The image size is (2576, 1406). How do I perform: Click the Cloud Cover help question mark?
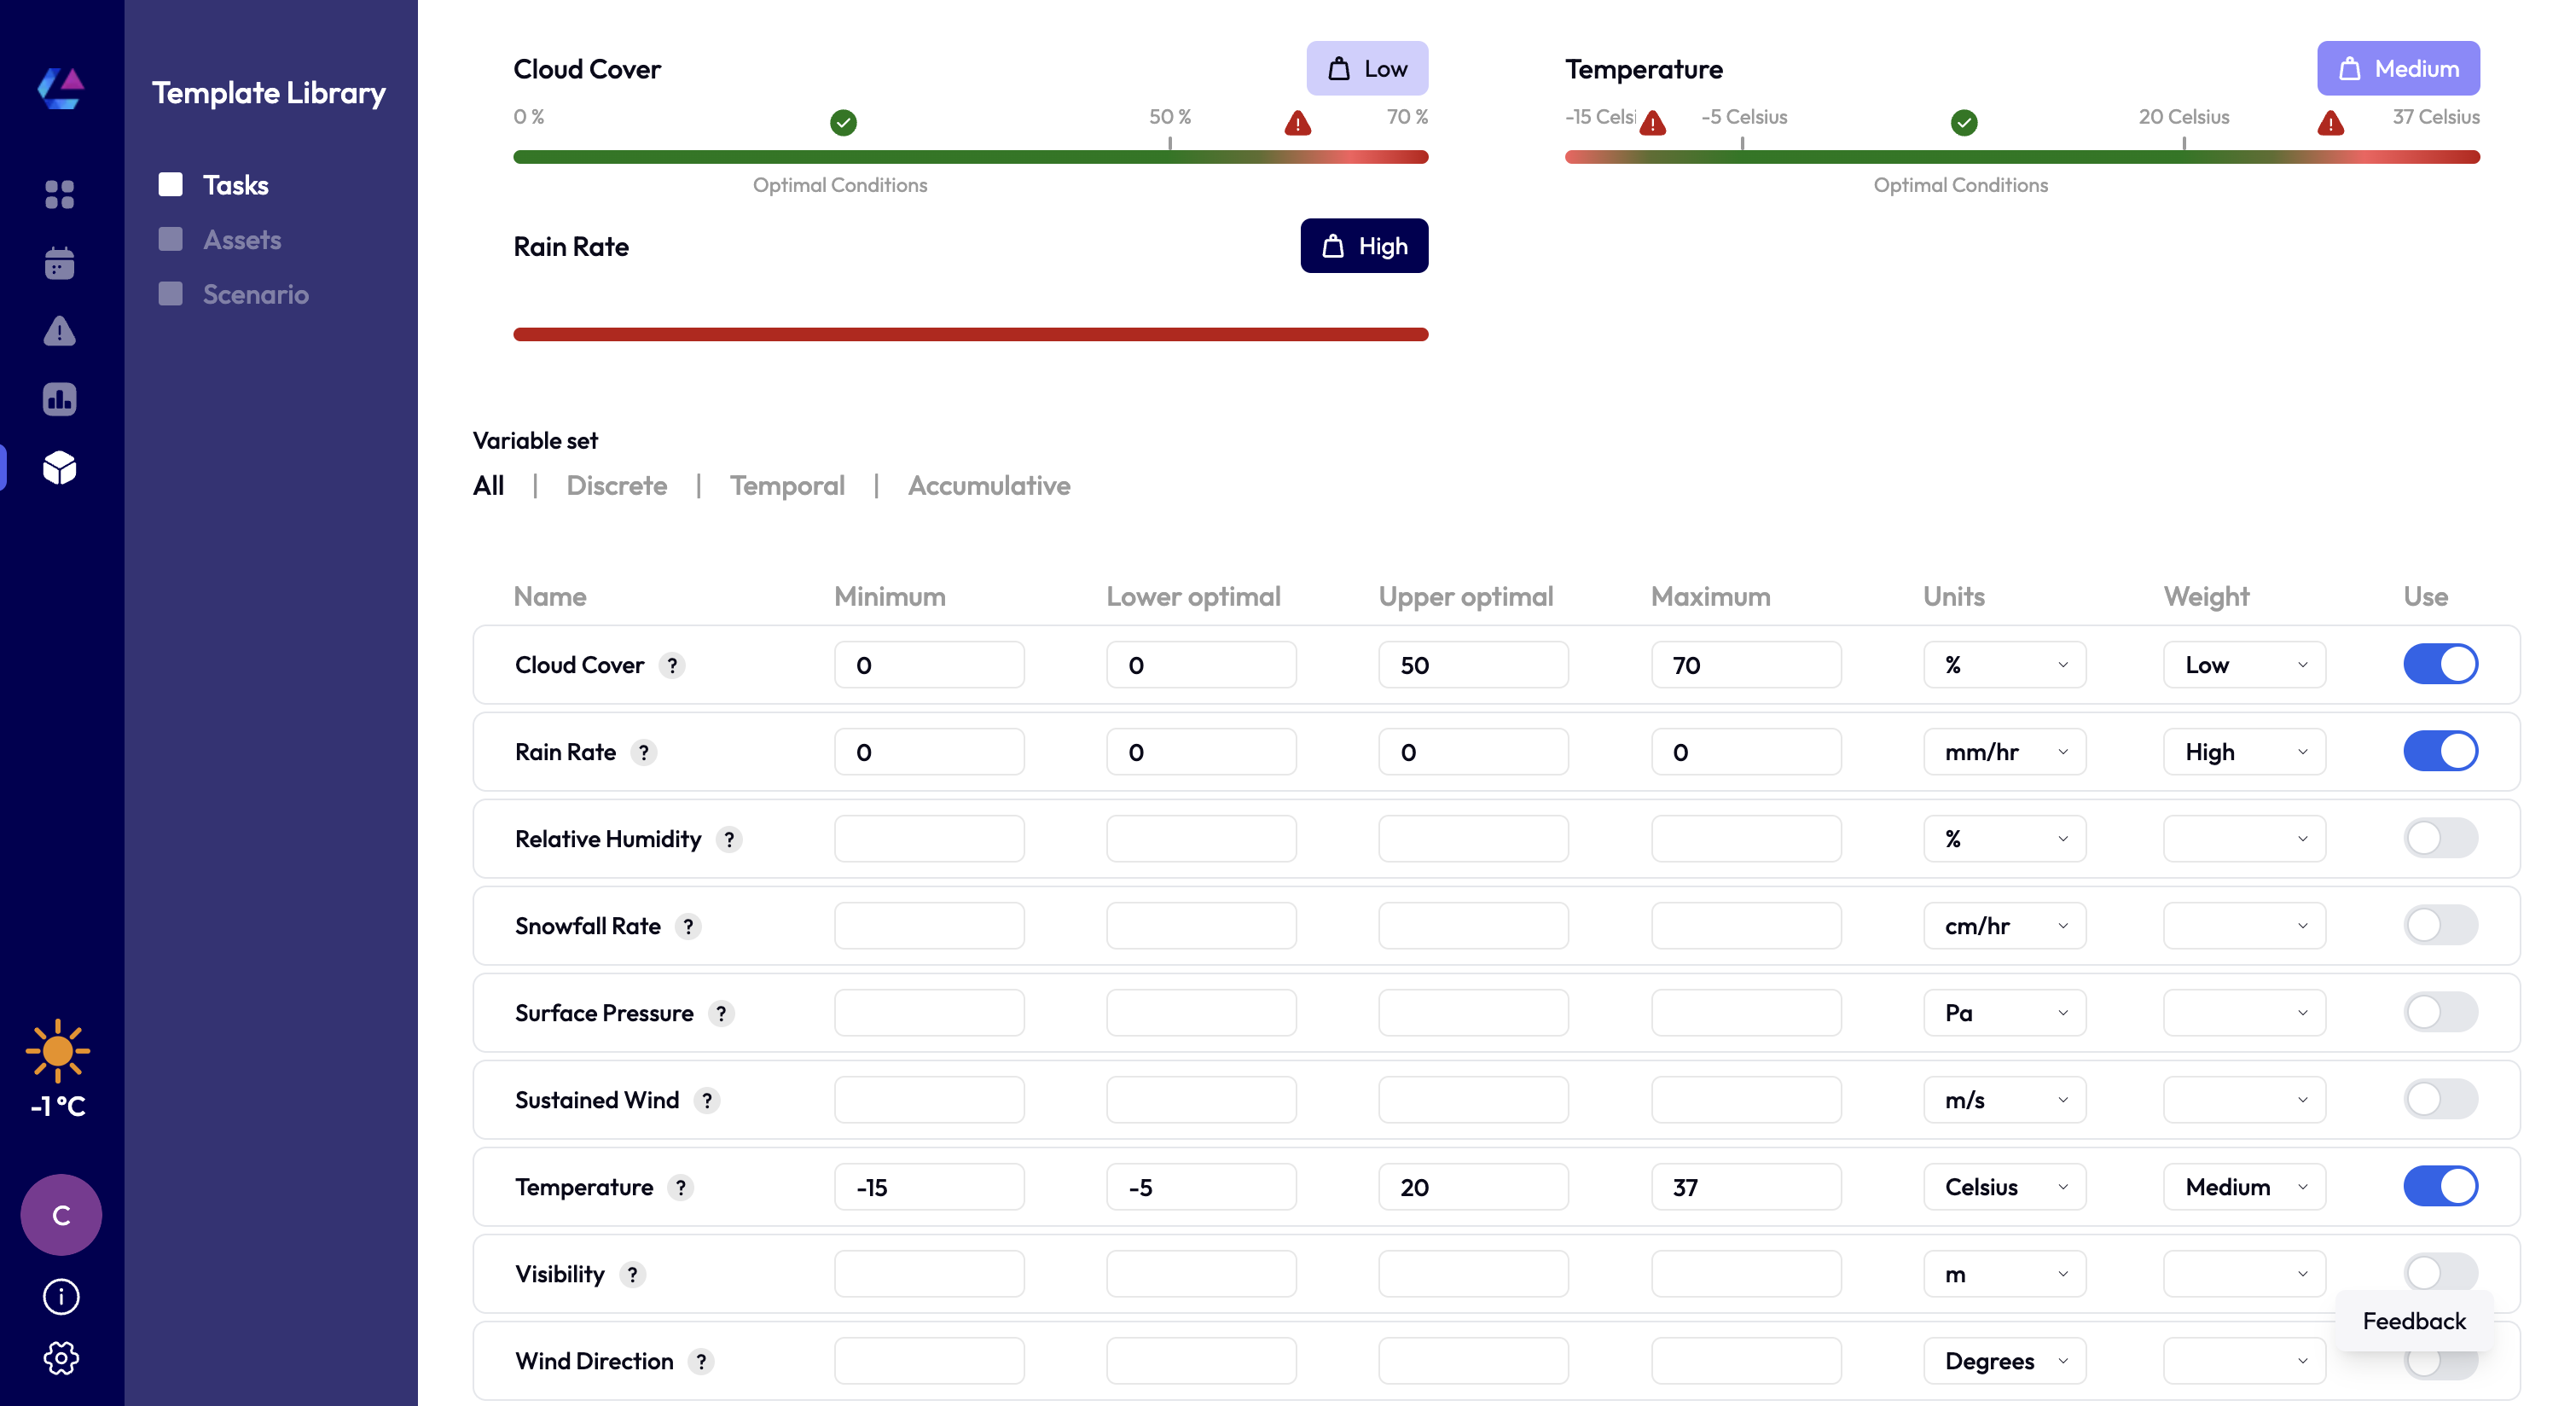tap(672, 665)
